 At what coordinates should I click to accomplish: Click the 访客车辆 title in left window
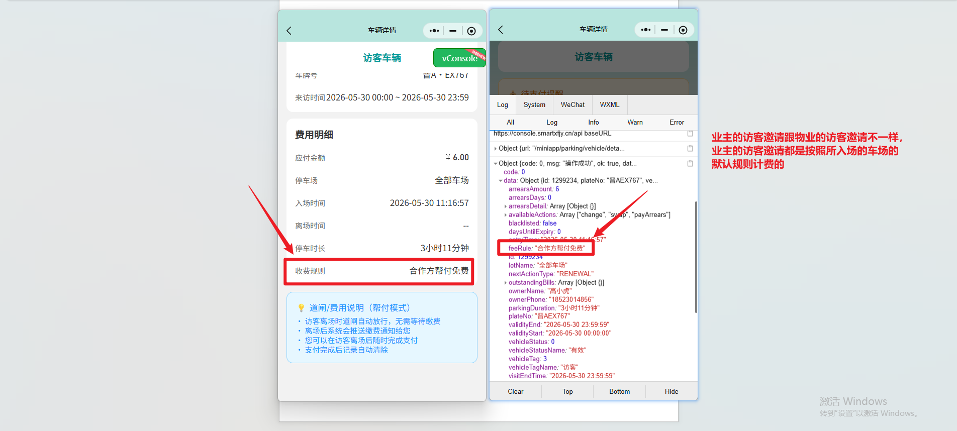pyautogui.click(x=382, y=58)
